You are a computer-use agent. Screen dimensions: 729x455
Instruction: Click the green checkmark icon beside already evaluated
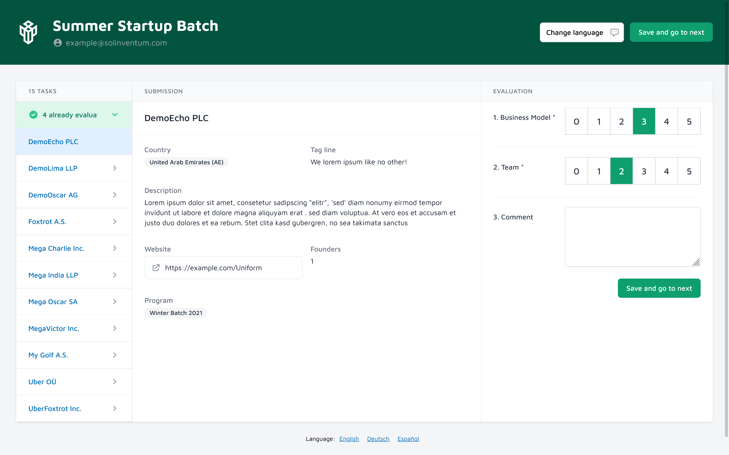coord(33,115)
